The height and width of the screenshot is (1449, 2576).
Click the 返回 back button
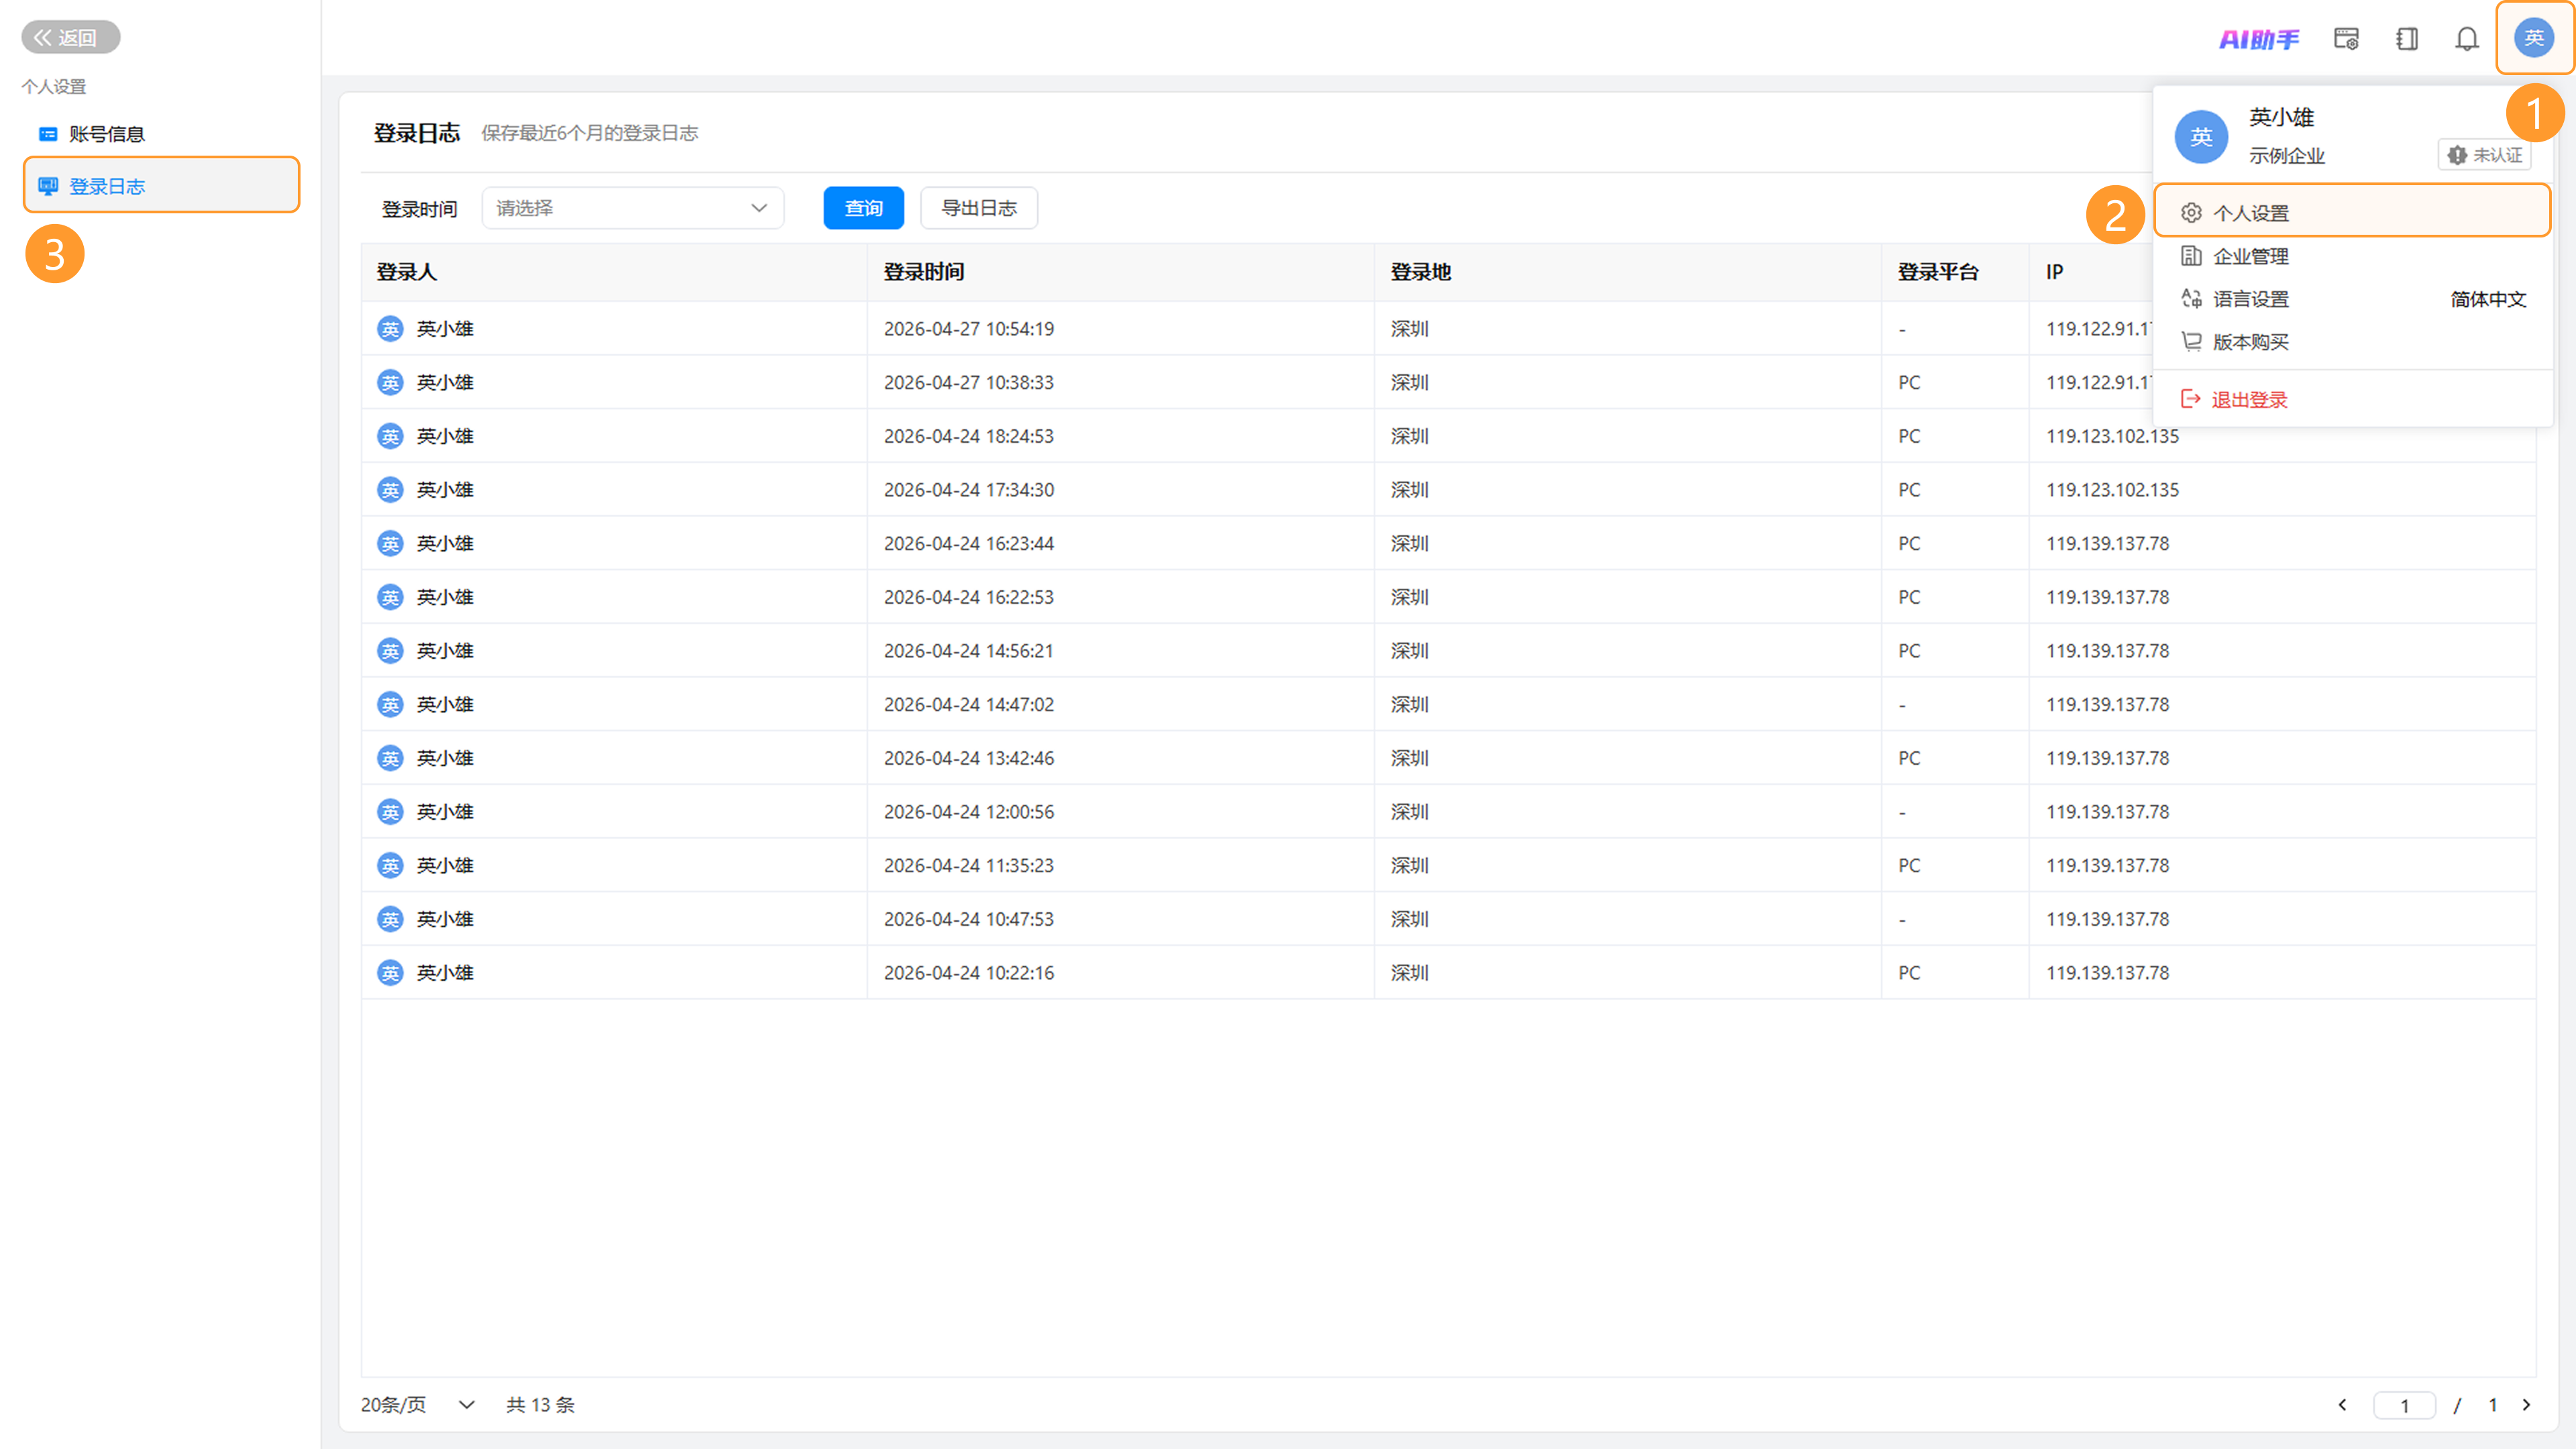(70, 38)
